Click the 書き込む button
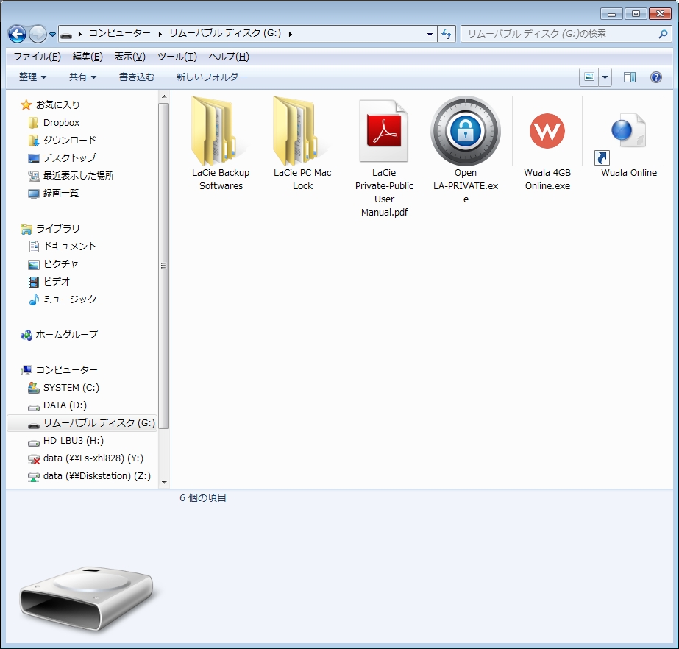Screen dimensions: 679x649 (137, 77)
